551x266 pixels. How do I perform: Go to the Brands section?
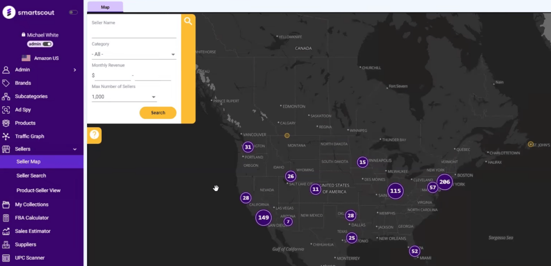click(23, 83)
